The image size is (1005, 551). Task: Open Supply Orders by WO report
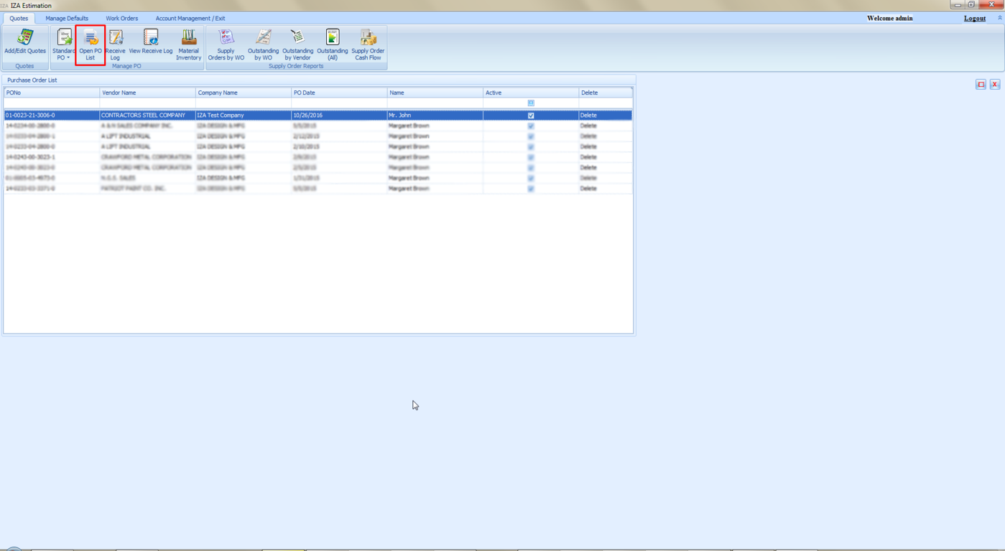click(226, 44)
